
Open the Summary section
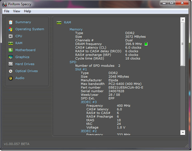[23, 22]
